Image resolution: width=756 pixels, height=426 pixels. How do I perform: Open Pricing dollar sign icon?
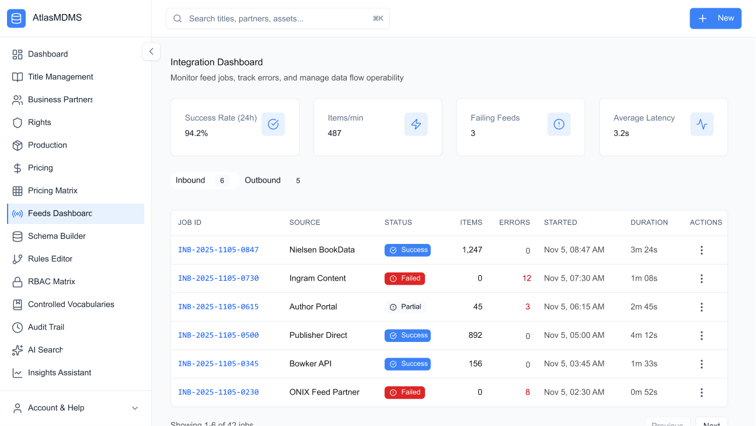click(x=18, y=168)
